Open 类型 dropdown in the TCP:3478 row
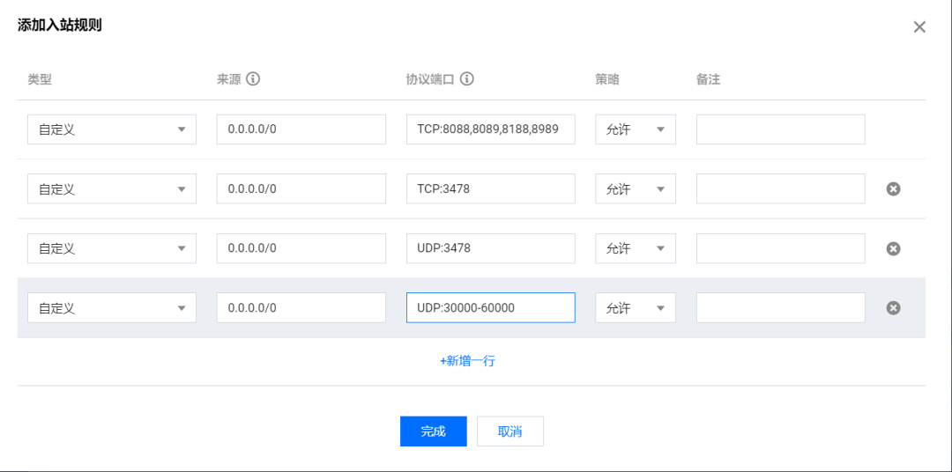952x472 pixels. click(x=112, y=188)
